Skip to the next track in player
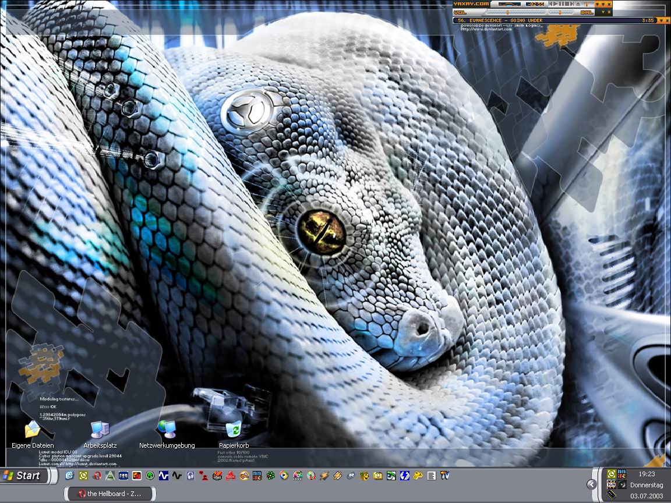This screenshot has width=671, height=503. (571, 4)
